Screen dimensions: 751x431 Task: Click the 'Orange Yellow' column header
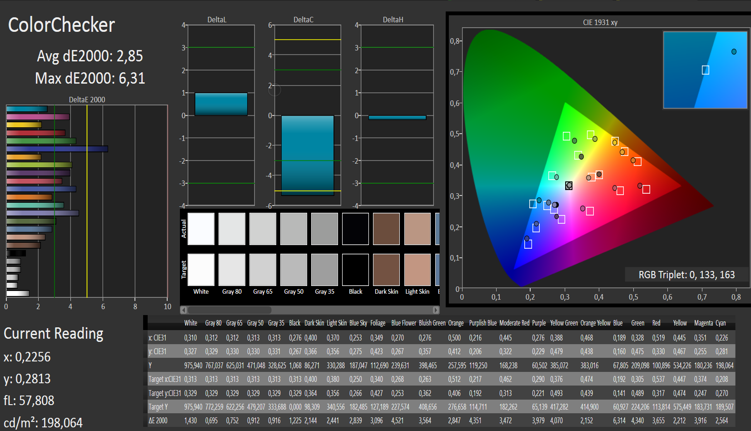click(595, 323)
